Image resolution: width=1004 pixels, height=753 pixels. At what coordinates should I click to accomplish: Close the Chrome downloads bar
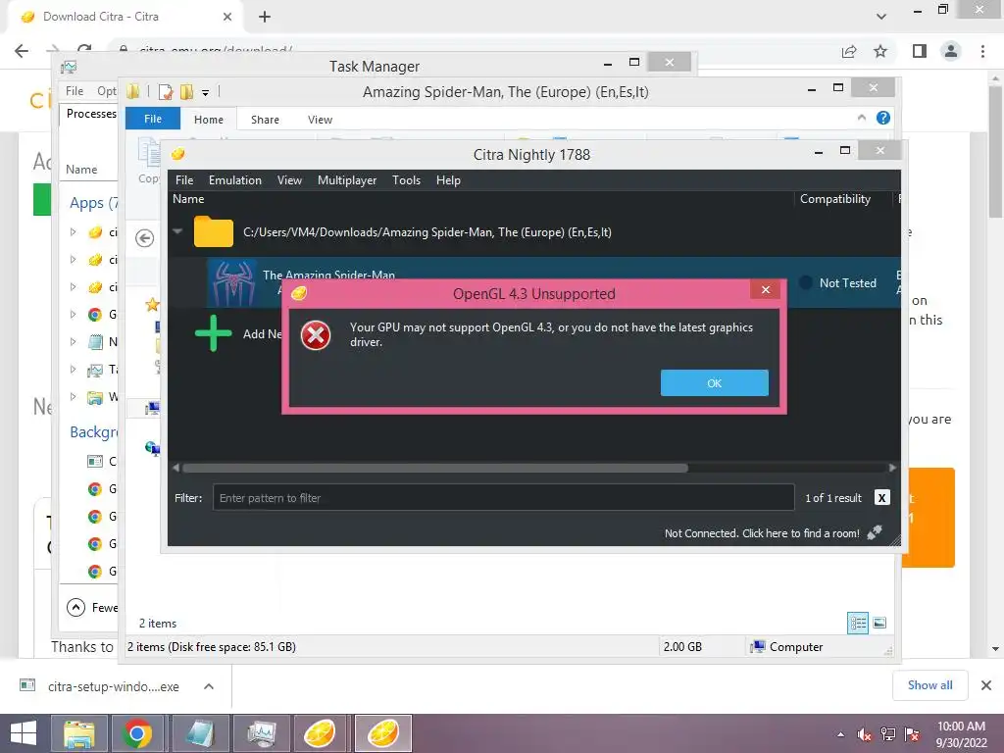986,685
